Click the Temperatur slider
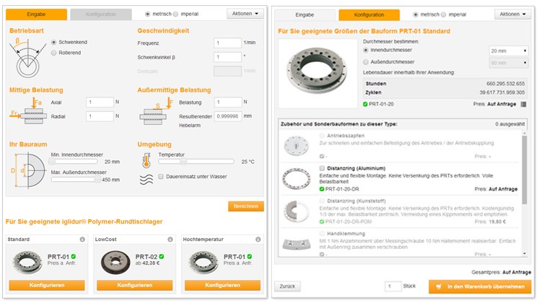The width and height of the screenshot is (539, 303). click(x=196, y=162)
